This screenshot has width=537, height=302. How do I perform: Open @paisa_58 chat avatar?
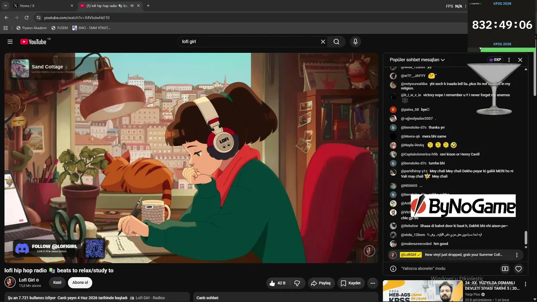(x=393, y=109)
